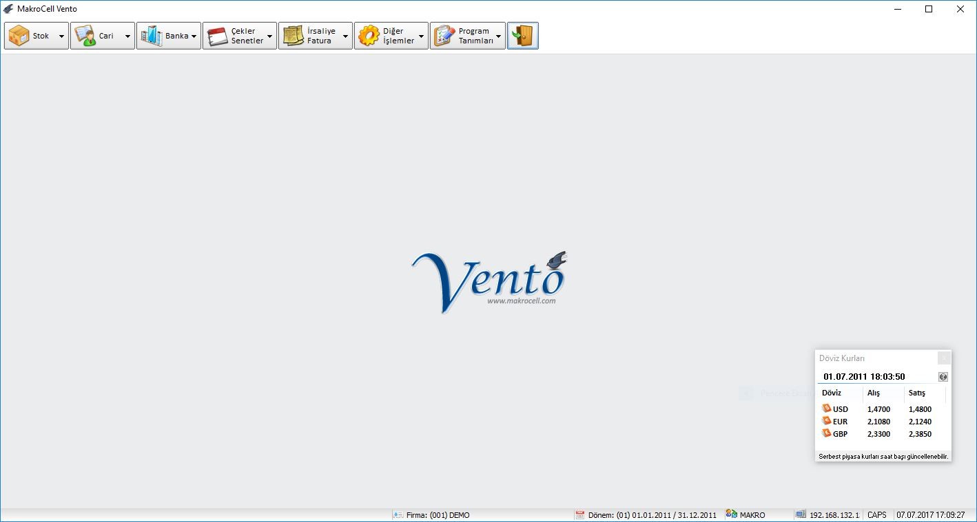Click GBP selling rate 2,3850
The height and width of the screenshot is (522, 977).
(x=920, y=434)
